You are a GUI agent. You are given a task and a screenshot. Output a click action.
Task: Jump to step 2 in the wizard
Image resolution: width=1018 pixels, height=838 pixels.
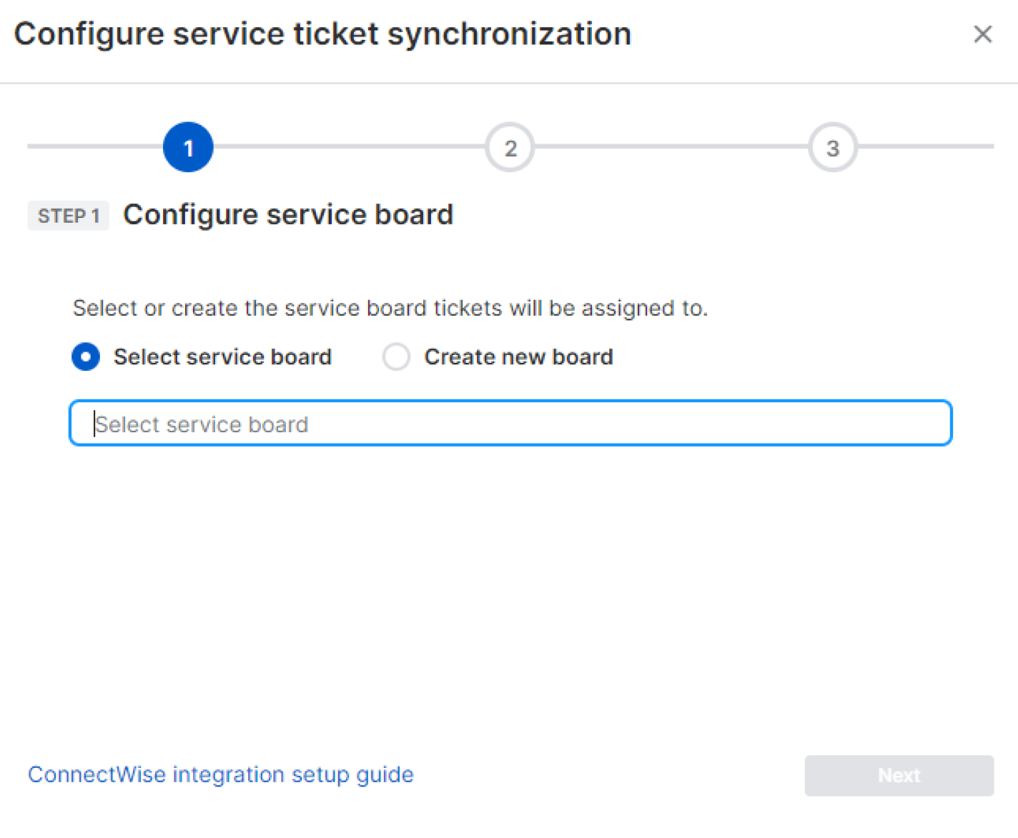pos(510,147)
